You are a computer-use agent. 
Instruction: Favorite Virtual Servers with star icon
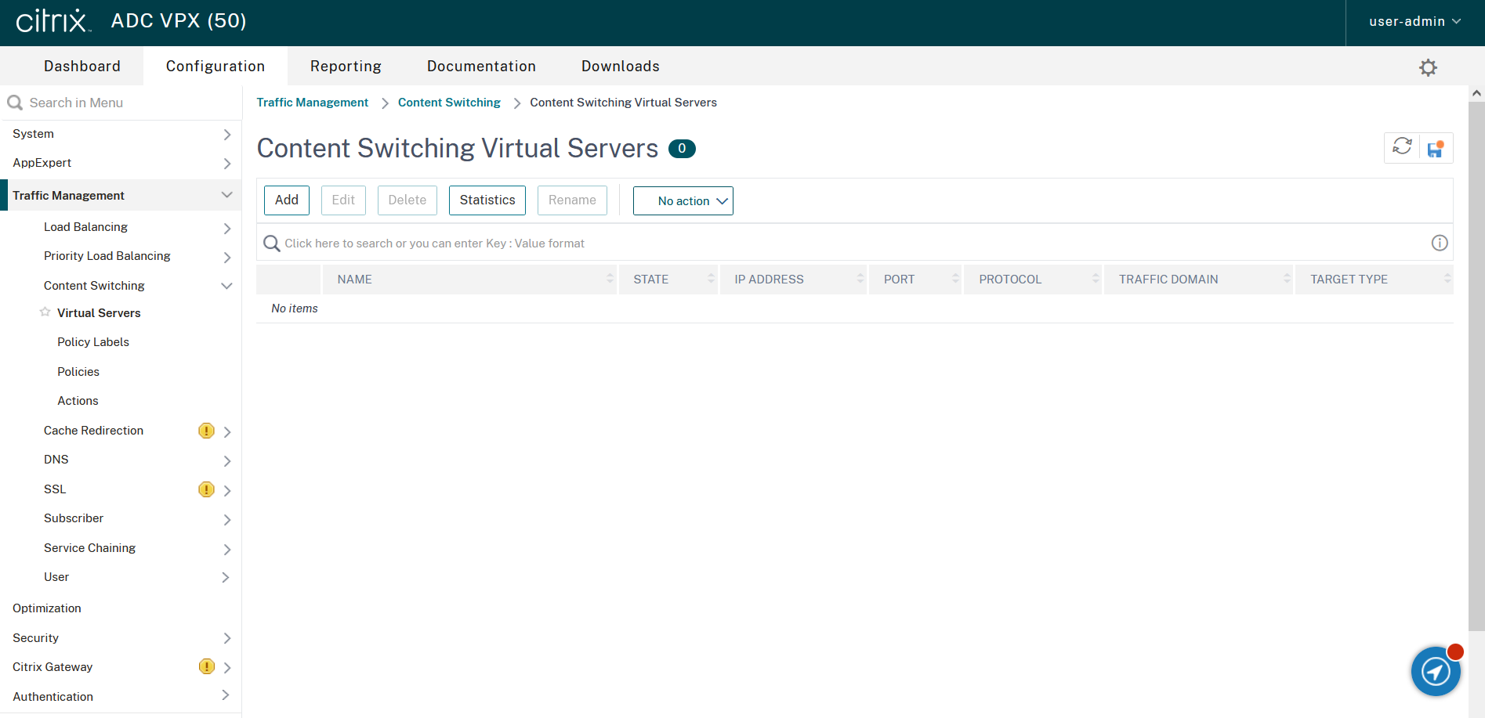coord(45,312)
